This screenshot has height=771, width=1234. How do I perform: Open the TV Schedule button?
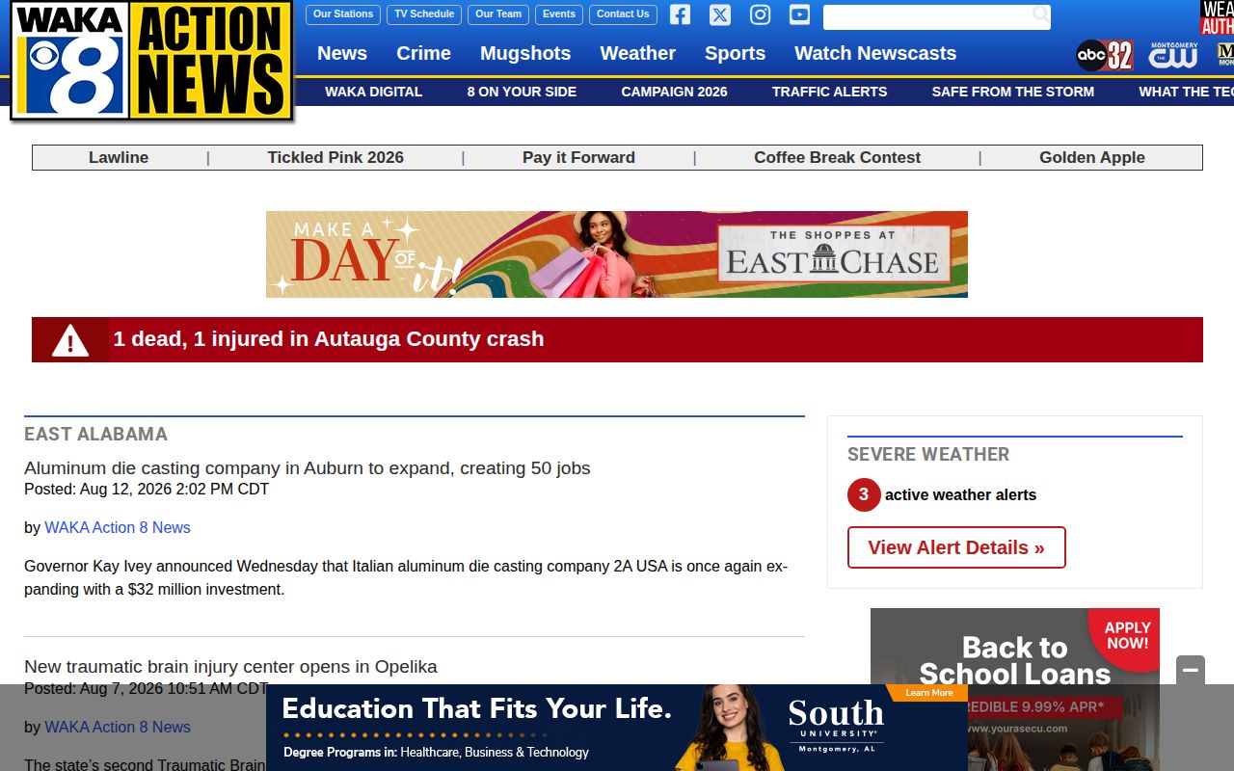click(x=424, y=14)
